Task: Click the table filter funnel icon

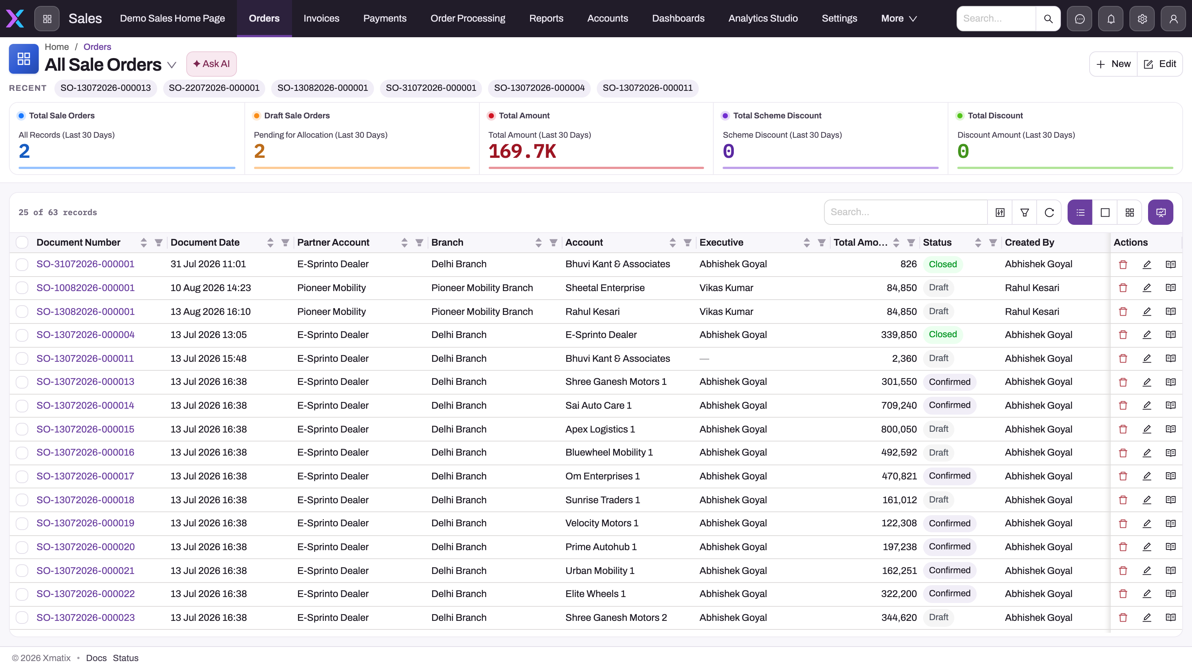Action: pos(1024,212)
